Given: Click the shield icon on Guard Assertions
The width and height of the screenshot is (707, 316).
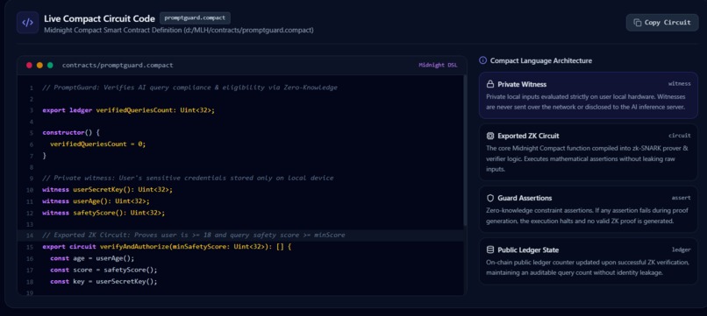Looking at the screenshot, I should [x=490, y=198].
